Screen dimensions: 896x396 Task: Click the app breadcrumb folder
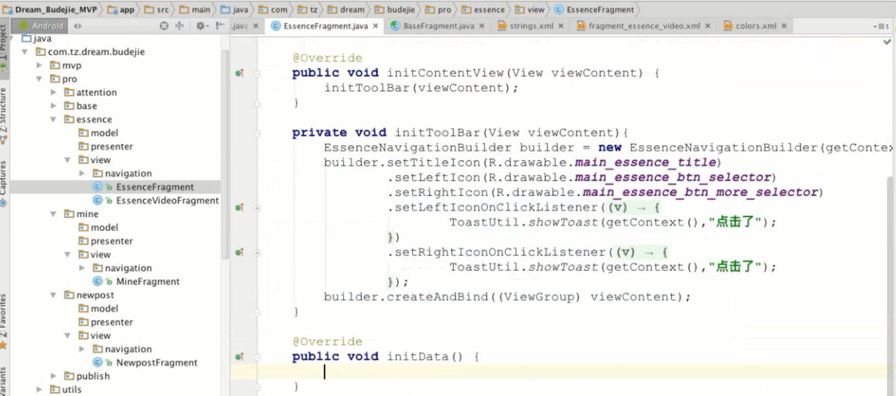122,10
